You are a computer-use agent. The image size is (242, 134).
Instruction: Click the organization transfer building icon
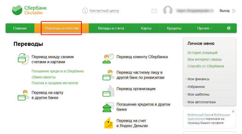pos(108,91)
